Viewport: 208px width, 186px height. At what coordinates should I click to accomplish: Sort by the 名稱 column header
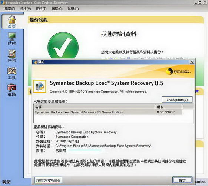click(94, 107)
